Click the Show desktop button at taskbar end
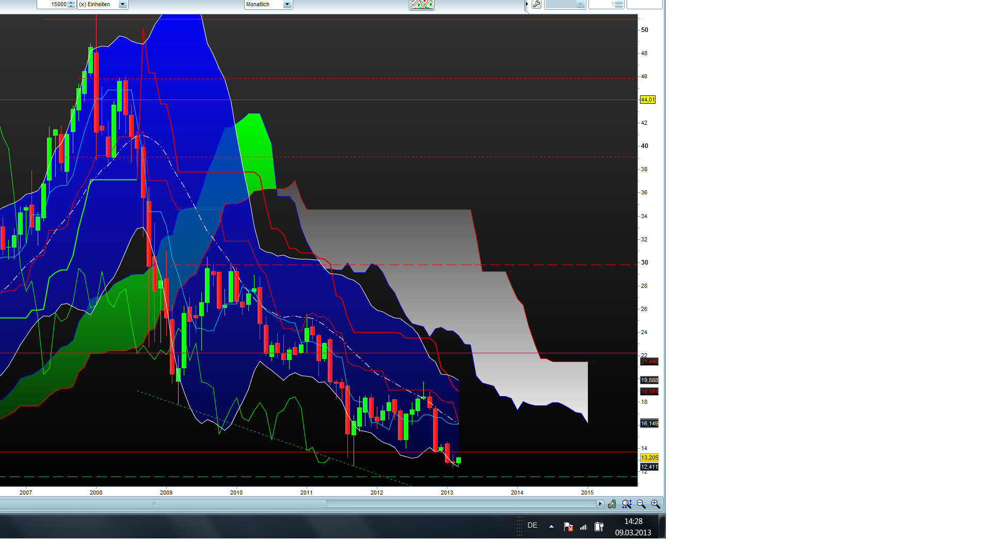991x557 pixels. click(662, 527)
